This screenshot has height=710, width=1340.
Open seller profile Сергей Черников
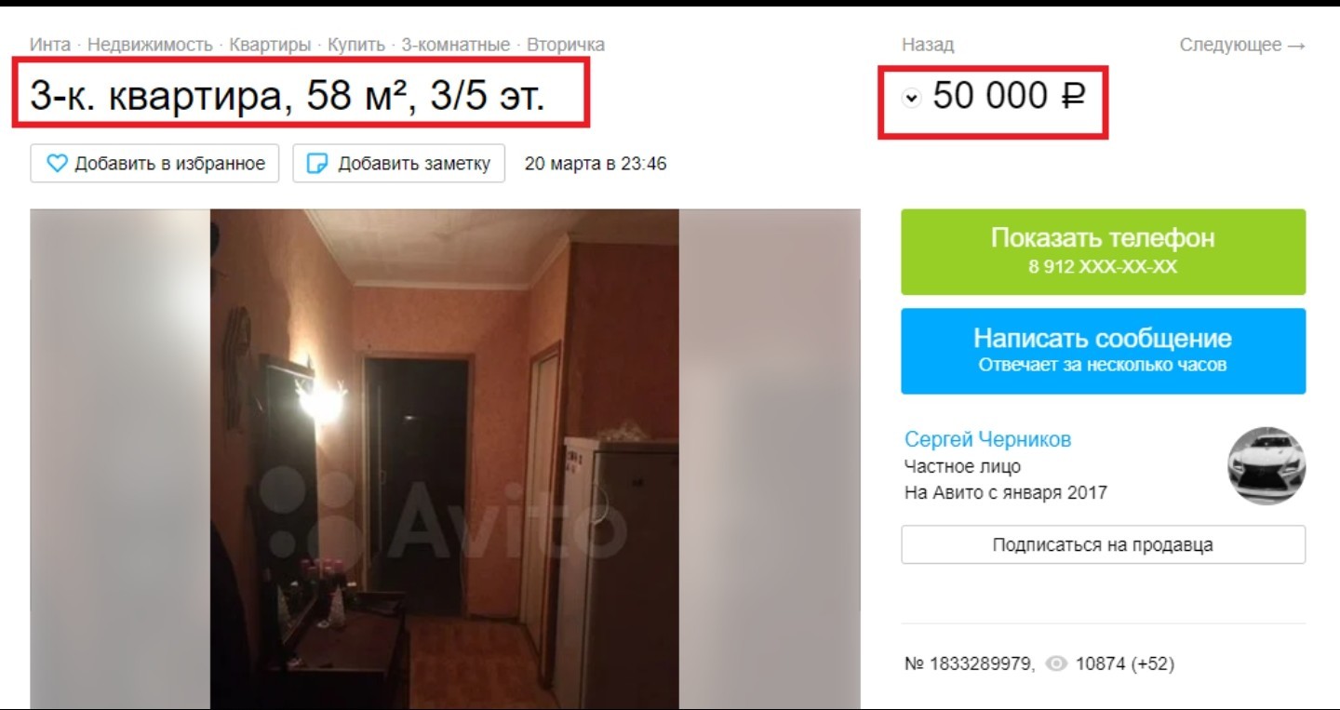coord(987,439)
